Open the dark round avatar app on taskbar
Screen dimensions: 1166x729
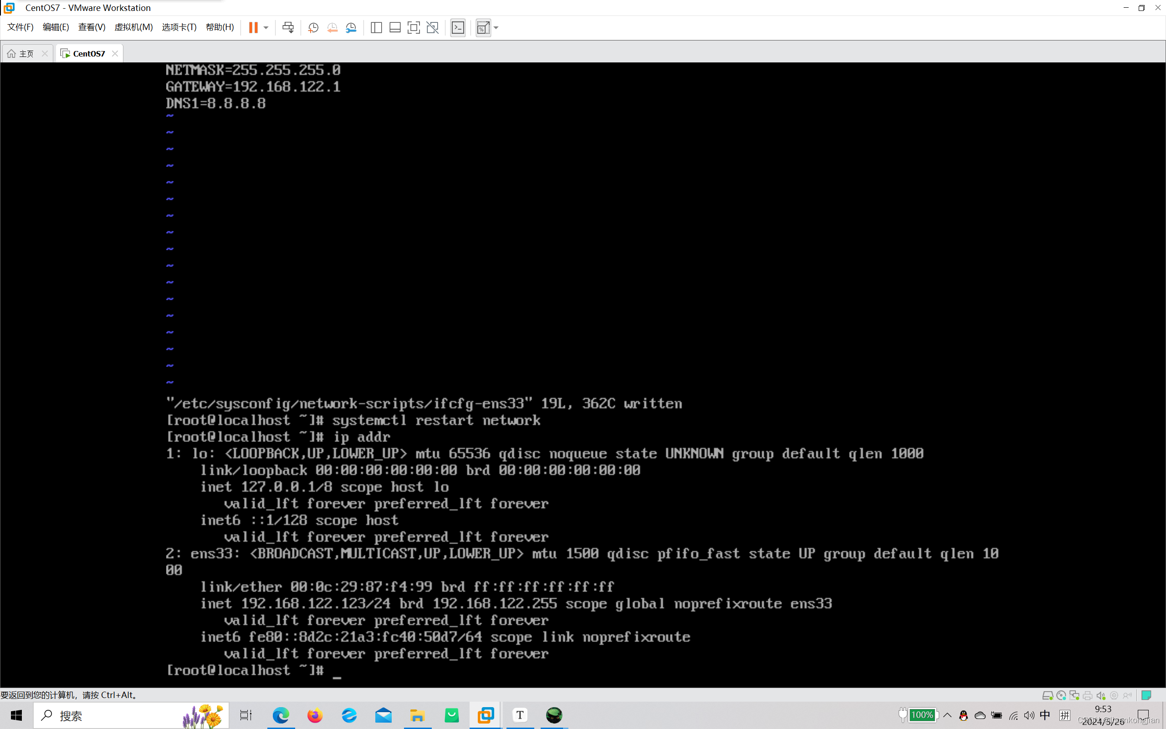click(x=554, y=715)
